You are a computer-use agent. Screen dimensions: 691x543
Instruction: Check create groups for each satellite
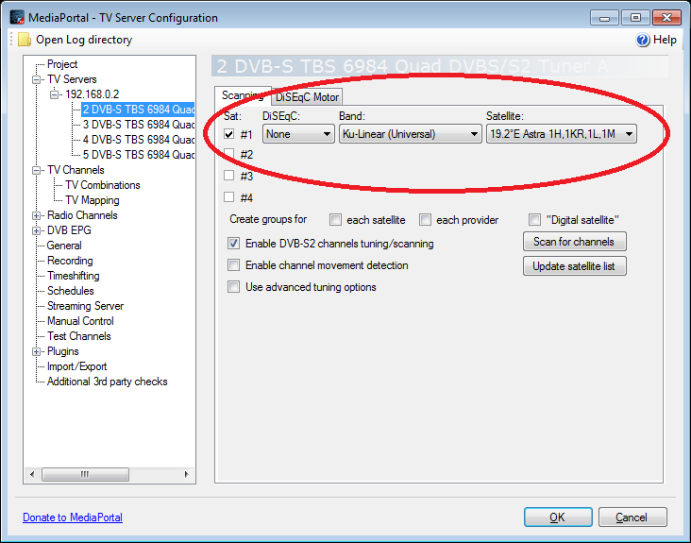point(335,219)
